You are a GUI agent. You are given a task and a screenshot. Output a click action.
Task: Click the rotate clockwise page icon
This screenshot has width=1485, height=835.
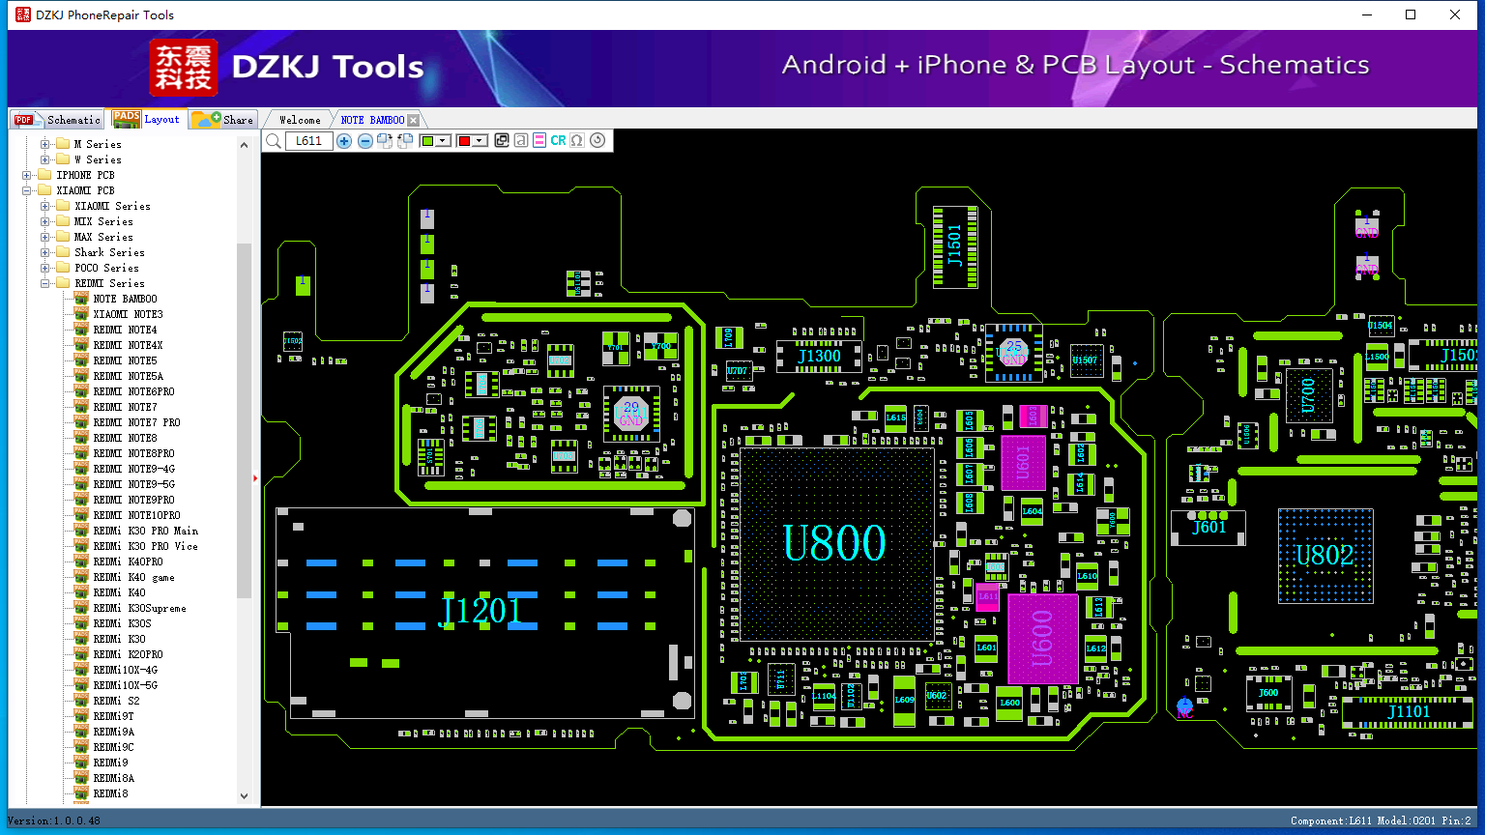pyautogui.click(x=385, y=141)
